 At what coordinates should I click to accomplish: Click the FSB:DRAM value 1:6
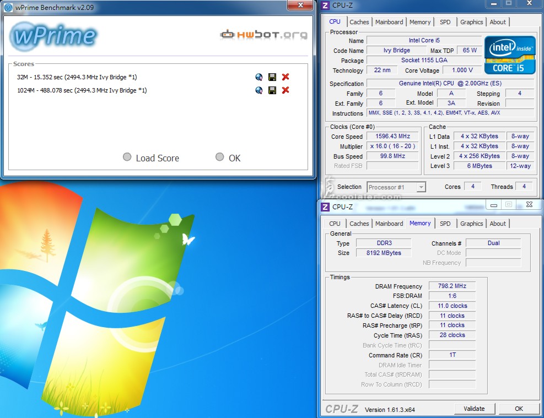point(452,296)
